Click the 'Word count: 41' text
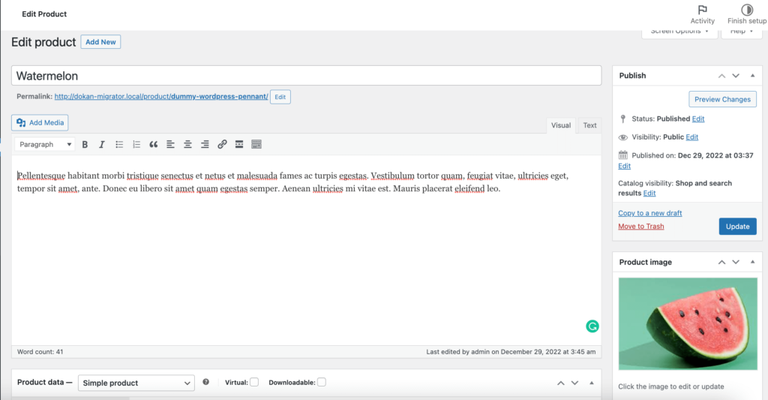Viewport: 768px width, 400px height. tap(40, 351)
